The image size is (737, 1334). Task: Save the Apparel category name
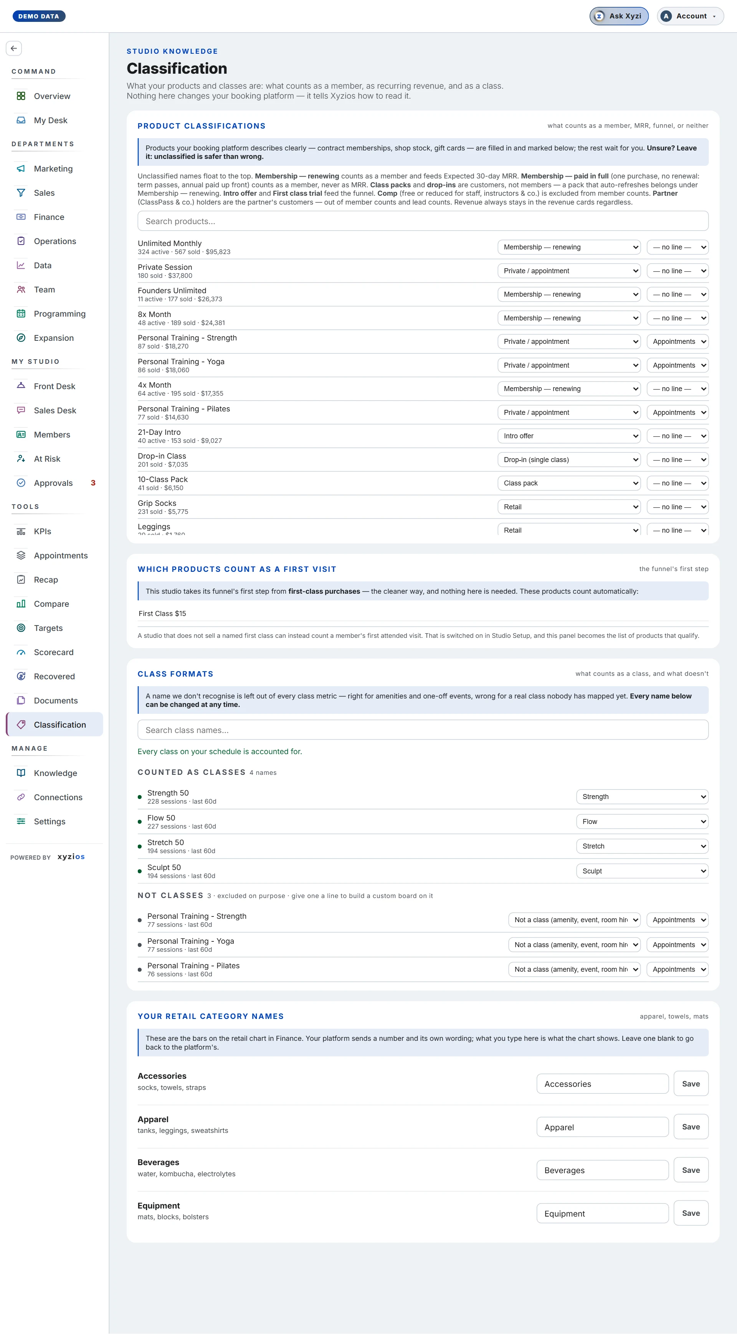pyautogui.click(x=691, y=1127)
